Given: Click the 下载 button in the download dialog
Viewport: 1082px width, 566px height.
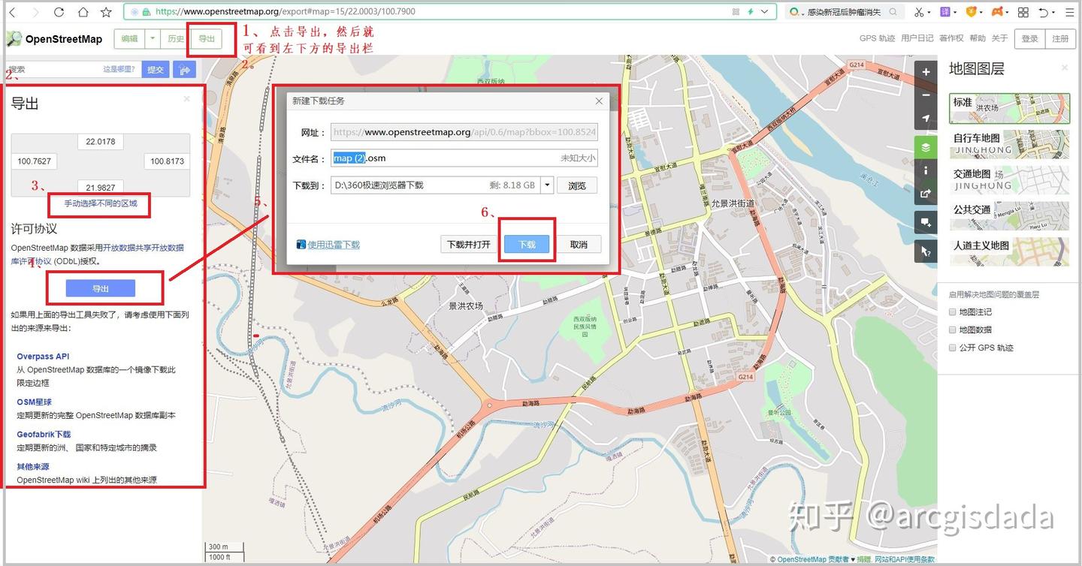Looking at the screenshot, I should (527, 244).
